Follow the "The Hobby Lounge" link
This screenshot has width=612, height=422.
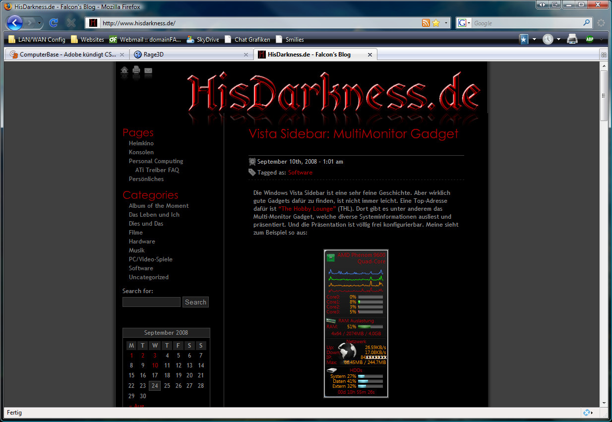[x=307, y=209]
